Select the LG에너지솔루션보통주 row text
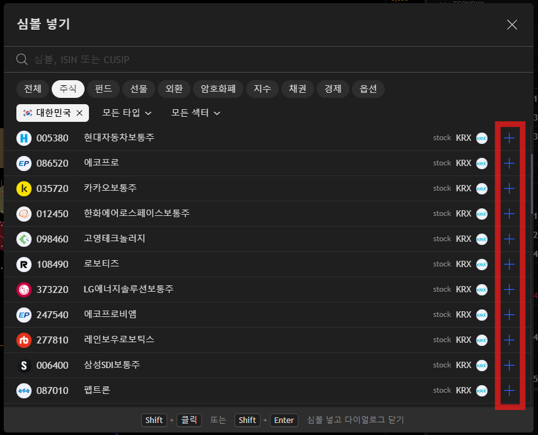The height and width of the screenshot is (435, 538). [x=129, y=289]
